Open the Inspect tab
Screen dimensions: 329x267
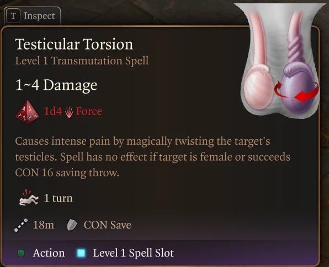point(33,16)
